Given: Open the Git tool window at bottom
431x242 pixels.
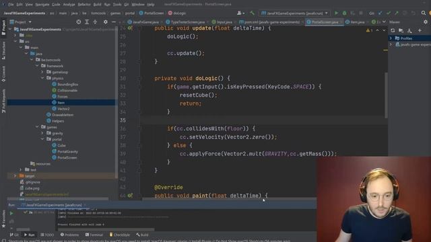Looking at the screenshot, I should pos(14,235).
